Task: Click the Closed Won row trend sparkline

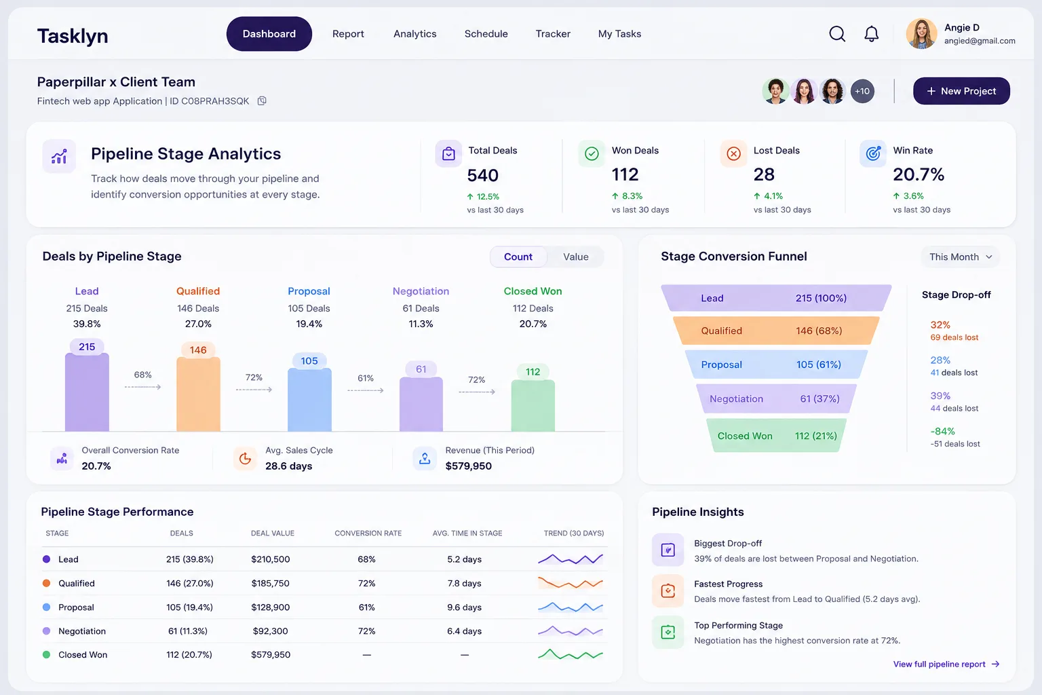Action: 571,655
